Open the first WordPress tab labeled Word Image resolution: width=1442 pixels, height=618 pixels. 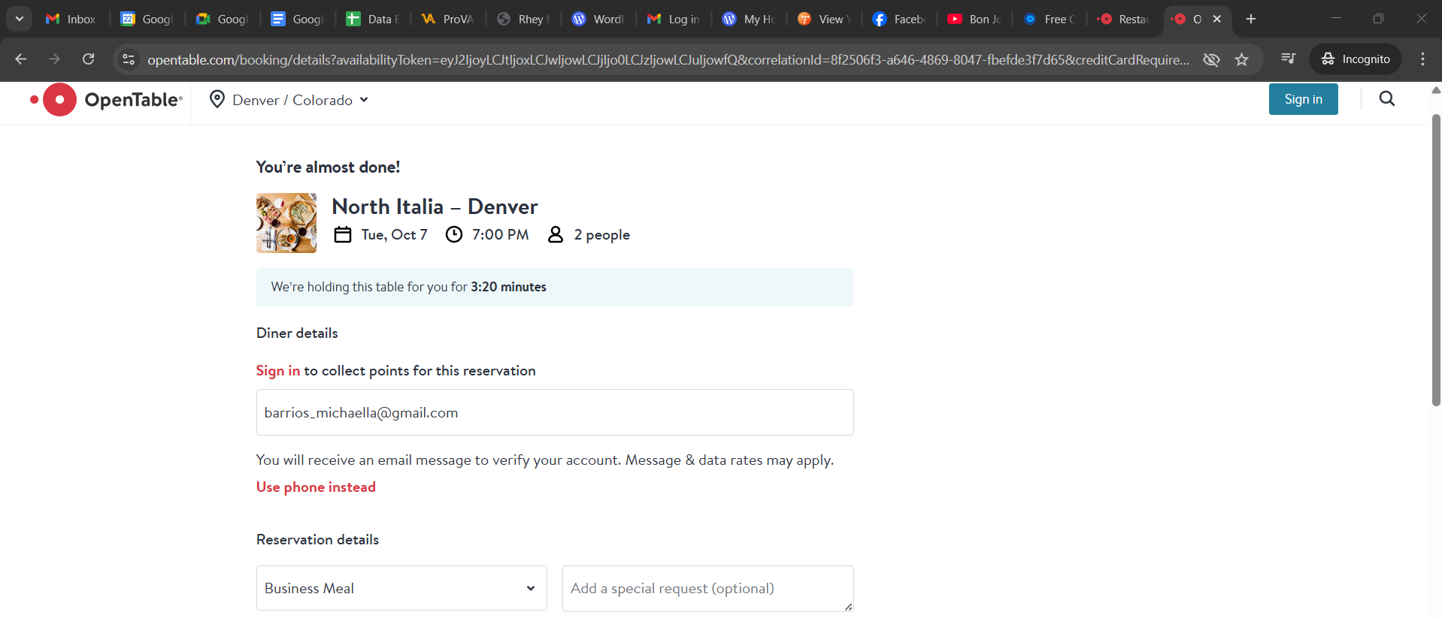pyautogui.click(x=598, y=19)
